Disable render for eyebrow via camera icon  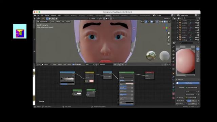[x=198, y=28]
